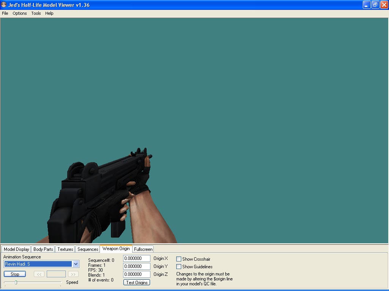This screenshot has width=389, height=291.
Task: Minimize the Model Viewer window
Action: [x=367, y=5]
